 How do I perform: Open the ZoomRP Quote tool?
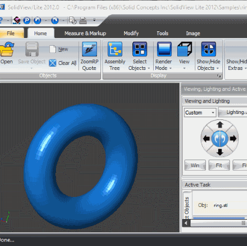[x=89, y=56]
